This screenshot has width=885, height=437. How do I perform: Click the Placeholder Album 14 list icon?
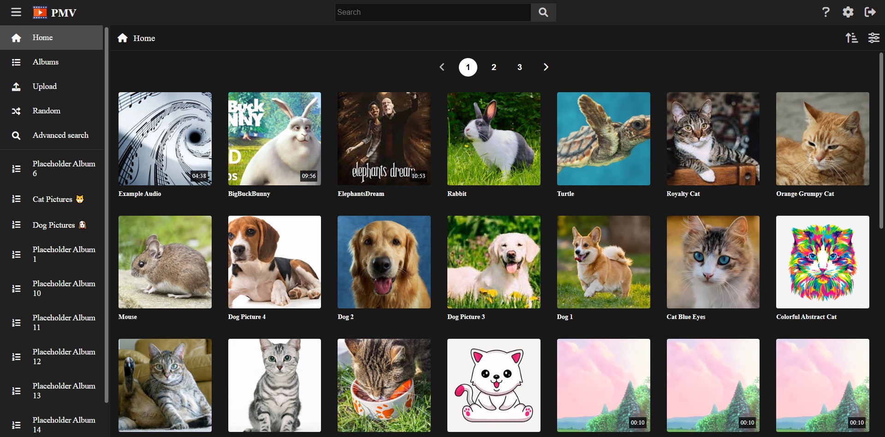click(x=16, y=425)
